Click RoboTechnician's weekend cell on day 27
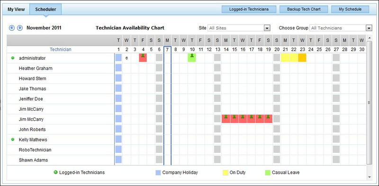This screenshot has height=186, width=379. [x=336, y=150]
